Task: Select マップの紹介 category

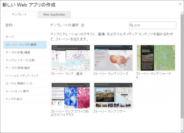Action: pyautogui.click(x=25, y=99)
